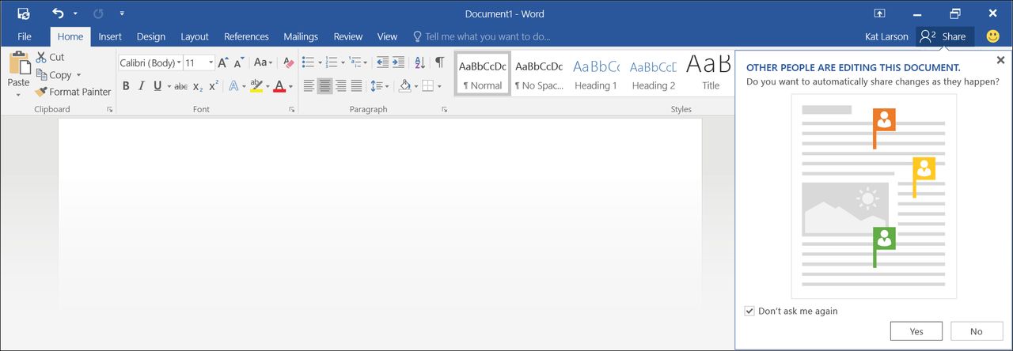Toggle Superscript formatting
The image size is (1013, 351).
(x=214, y=86)
